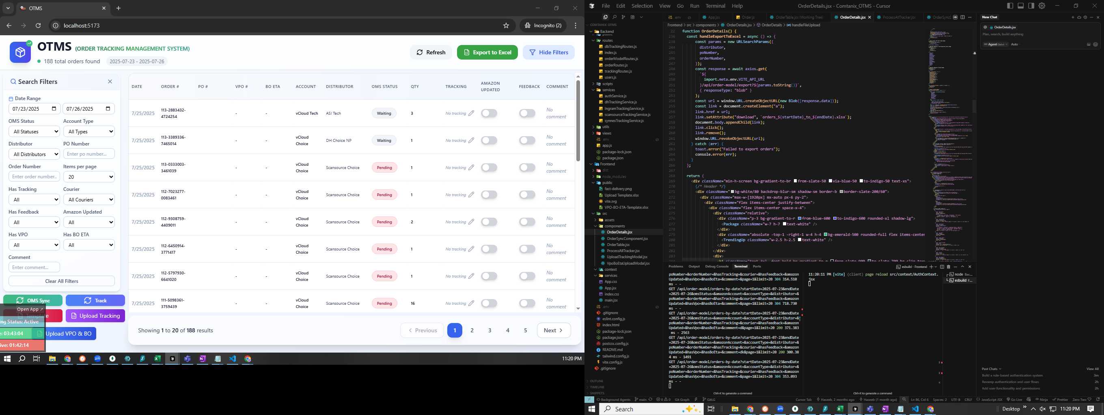Expand the OUTLINE section in Cursor
Viewport: 1104px width, 415px height.
coord(597,381)
